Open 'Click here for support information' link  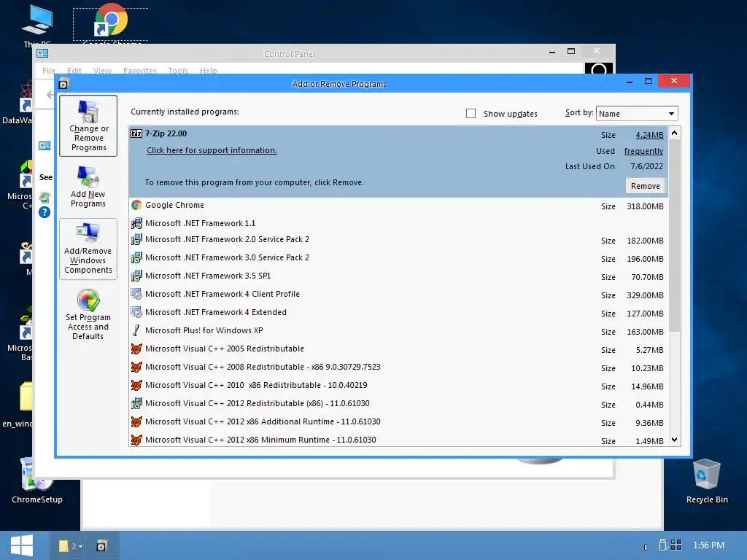click(212, 150)
